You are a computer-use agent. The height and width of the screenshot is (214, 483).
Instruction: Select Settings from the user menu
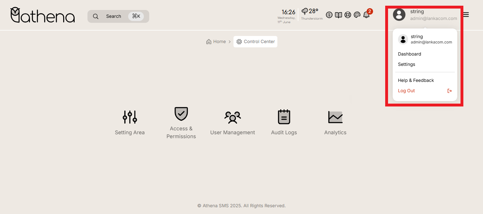407,64
